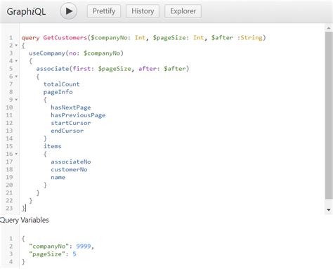Click the "pageSize" key in Query Variables

coord(47,254)
